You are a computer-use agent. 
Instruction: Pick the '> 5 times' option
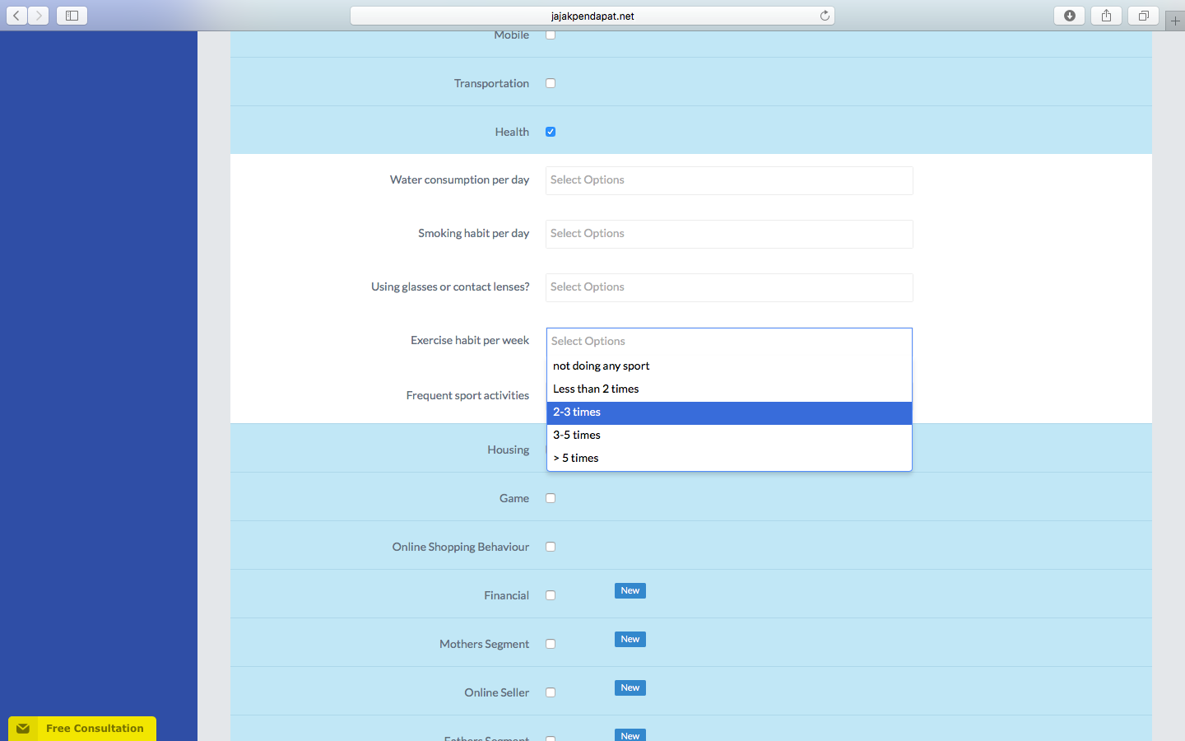(x=729, y=458)
